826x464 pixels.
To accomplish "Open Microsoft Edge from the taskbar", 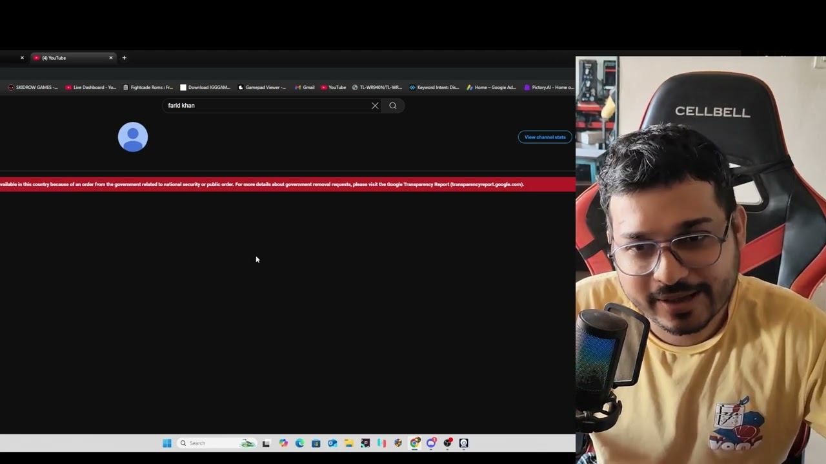I will point(299,443).
